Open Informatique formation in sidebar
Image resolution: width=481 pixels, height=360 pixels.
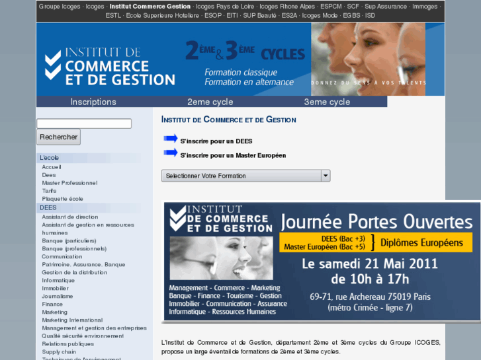click(x=58, y=281)
